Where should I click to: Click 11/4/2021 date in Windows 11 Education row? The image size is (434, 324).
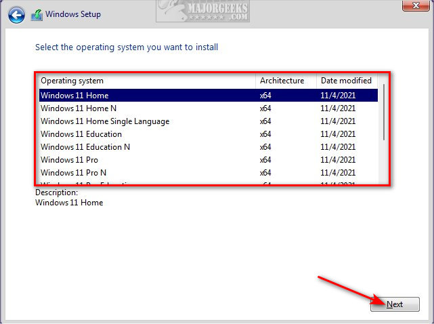(x=338, y=134)
